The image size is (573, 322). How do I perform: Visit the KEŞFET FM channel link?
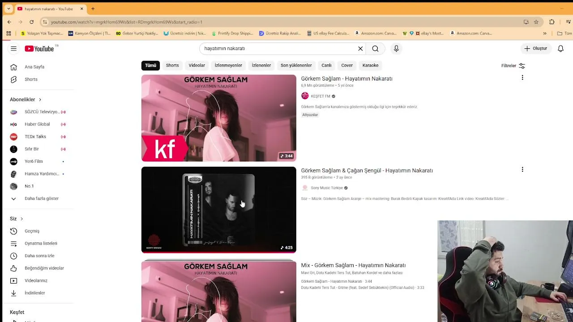tap(321, 96)
